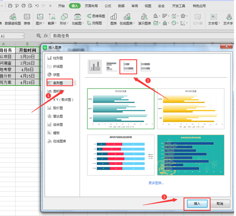The height and width of the screenshot is (216, 236).
Task: Select 折线图 in chart type list
Action: [55, 66]
